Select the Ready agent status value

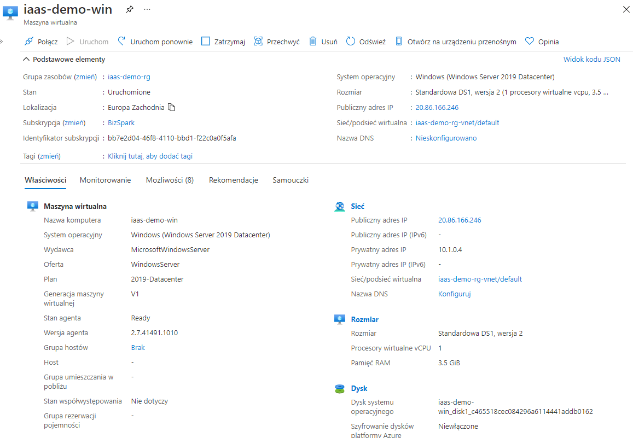pyautogui.click(x=141, y=318)
